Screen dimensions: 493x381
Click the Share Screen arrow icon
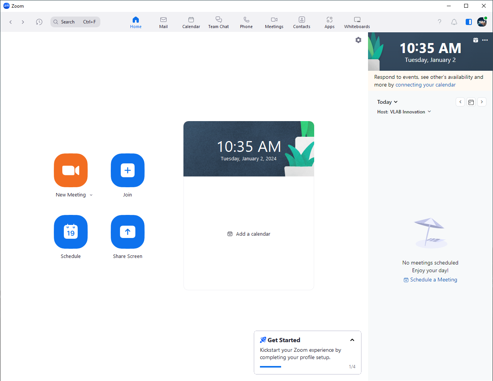[x=128, y=232]
